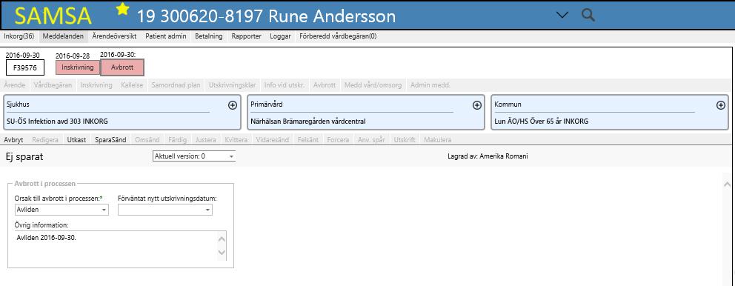Click Redigera in the action toolbar
This screenshot has width=735, height=286.
pyautogui.click(x=46, y=140)
